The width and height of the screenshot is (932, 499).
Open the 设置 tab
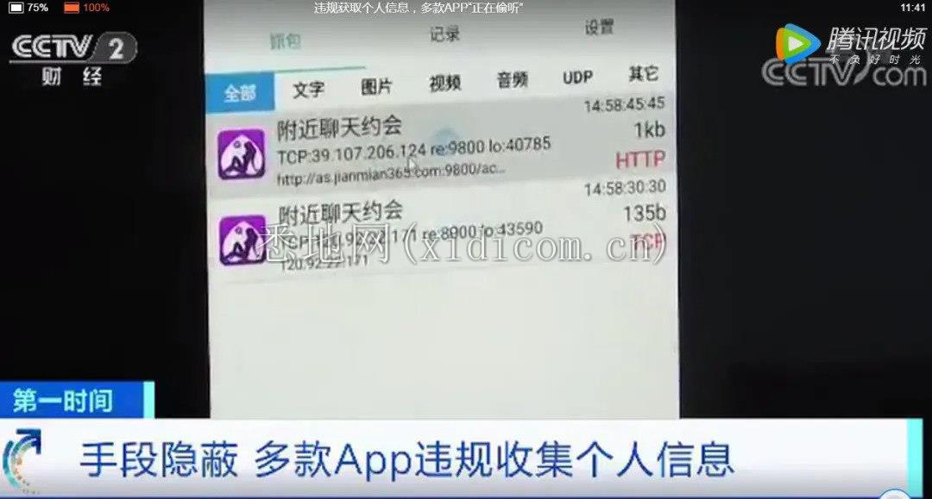599,27
